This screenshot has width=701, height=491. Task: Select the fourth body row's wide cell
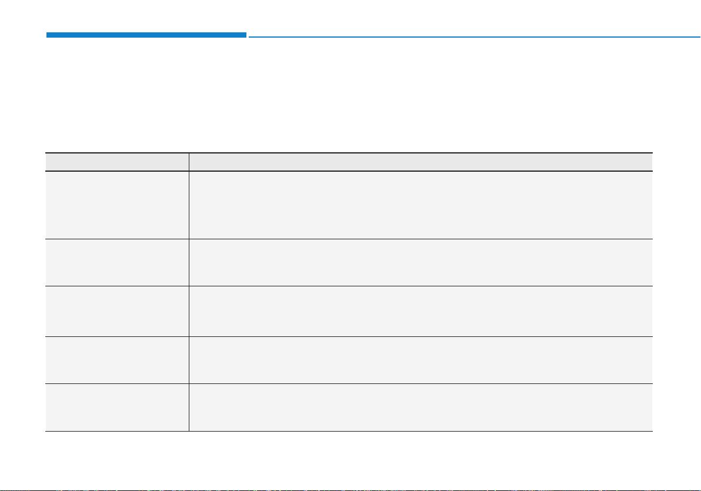420,360
